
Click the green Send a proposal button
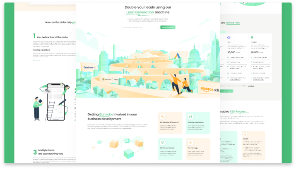click(x=168, y=27)
